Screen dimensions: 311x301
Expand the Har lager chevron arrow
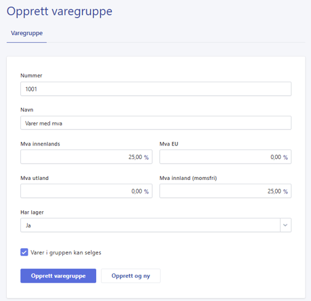coord(285,225)
